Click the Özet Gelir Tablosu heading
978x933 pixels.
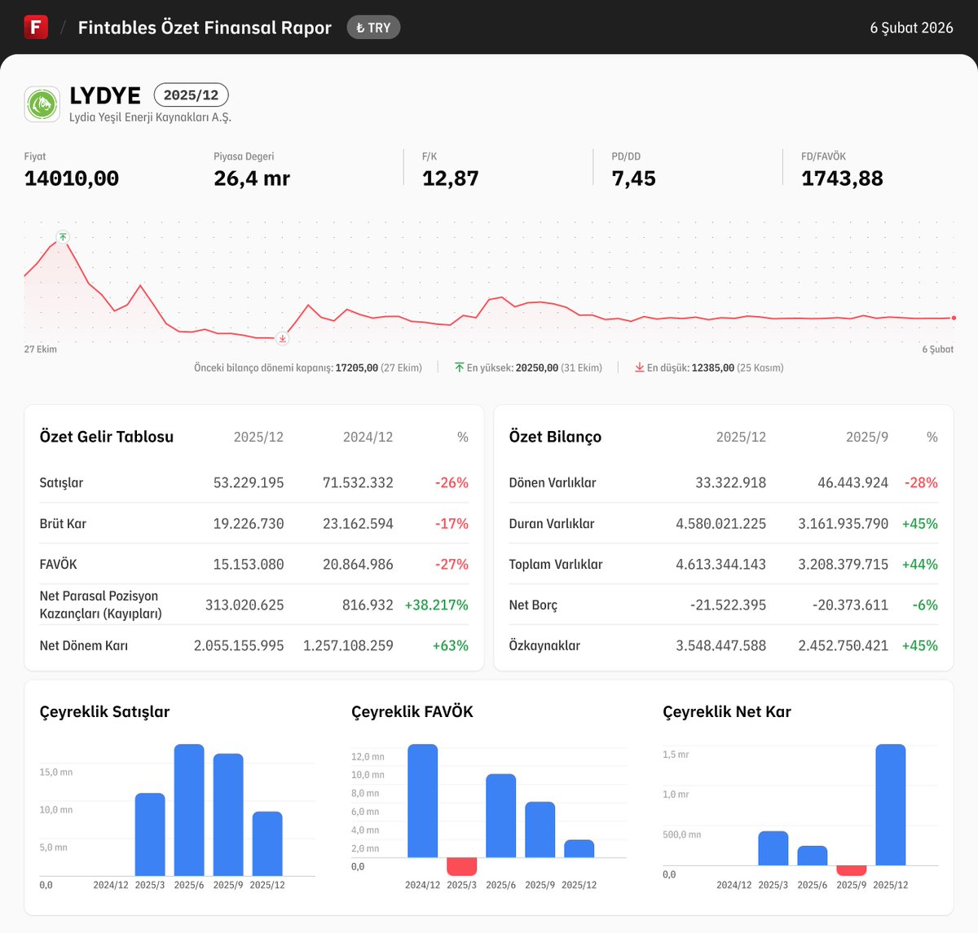pos(107,437)
